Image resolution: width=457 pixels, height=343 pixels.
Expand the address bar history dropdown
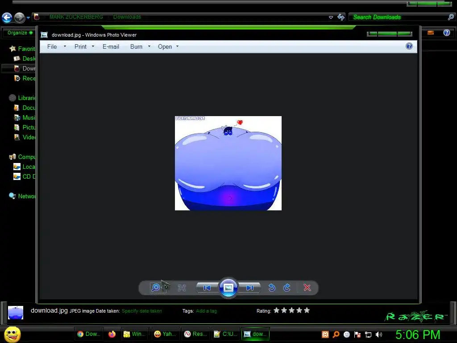point(331,17)
